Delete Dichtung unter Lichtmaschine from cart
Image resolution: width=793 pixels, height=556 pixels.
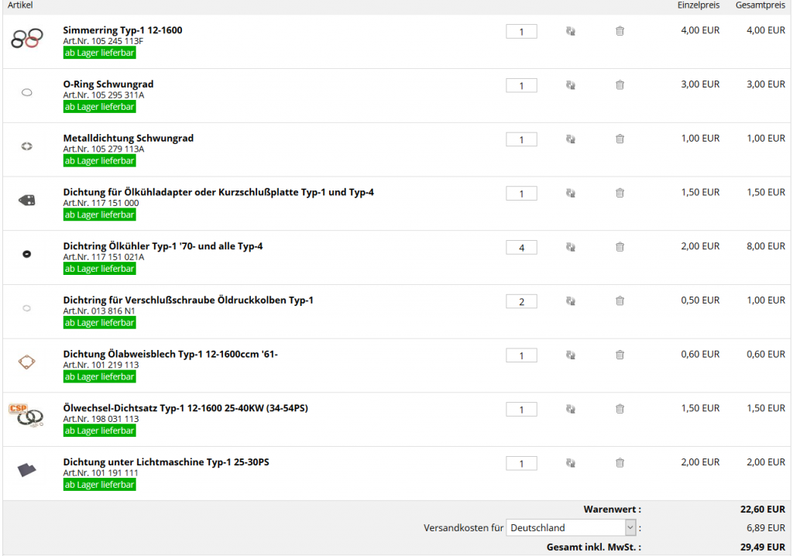coord(620,463)
